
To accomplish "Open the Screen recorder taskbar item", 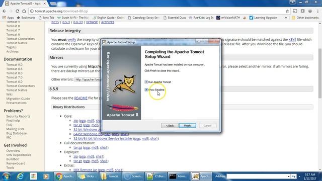I will 133,176.
